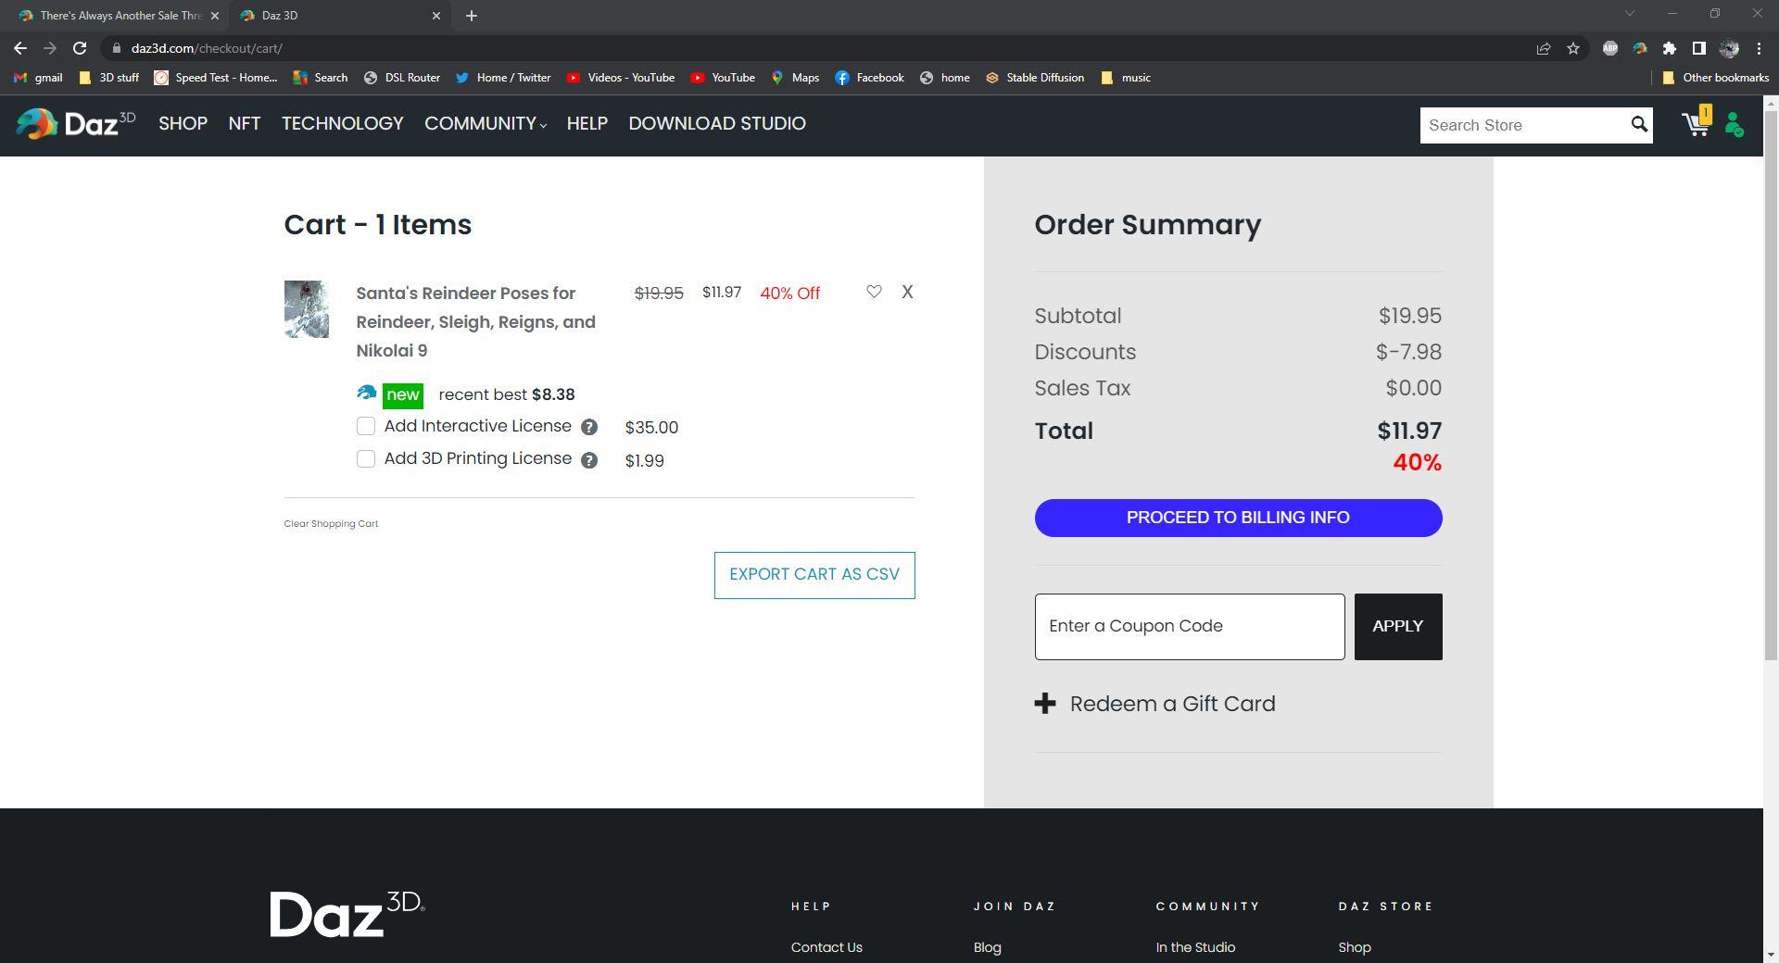Open the Speed Test bookmark
Image resolution: width=1779 pixels, height=963 pixels.
tap(216, 78)
